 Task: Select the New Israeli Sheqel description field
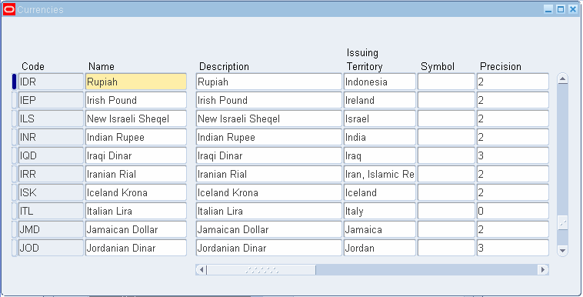click(269, 118)
